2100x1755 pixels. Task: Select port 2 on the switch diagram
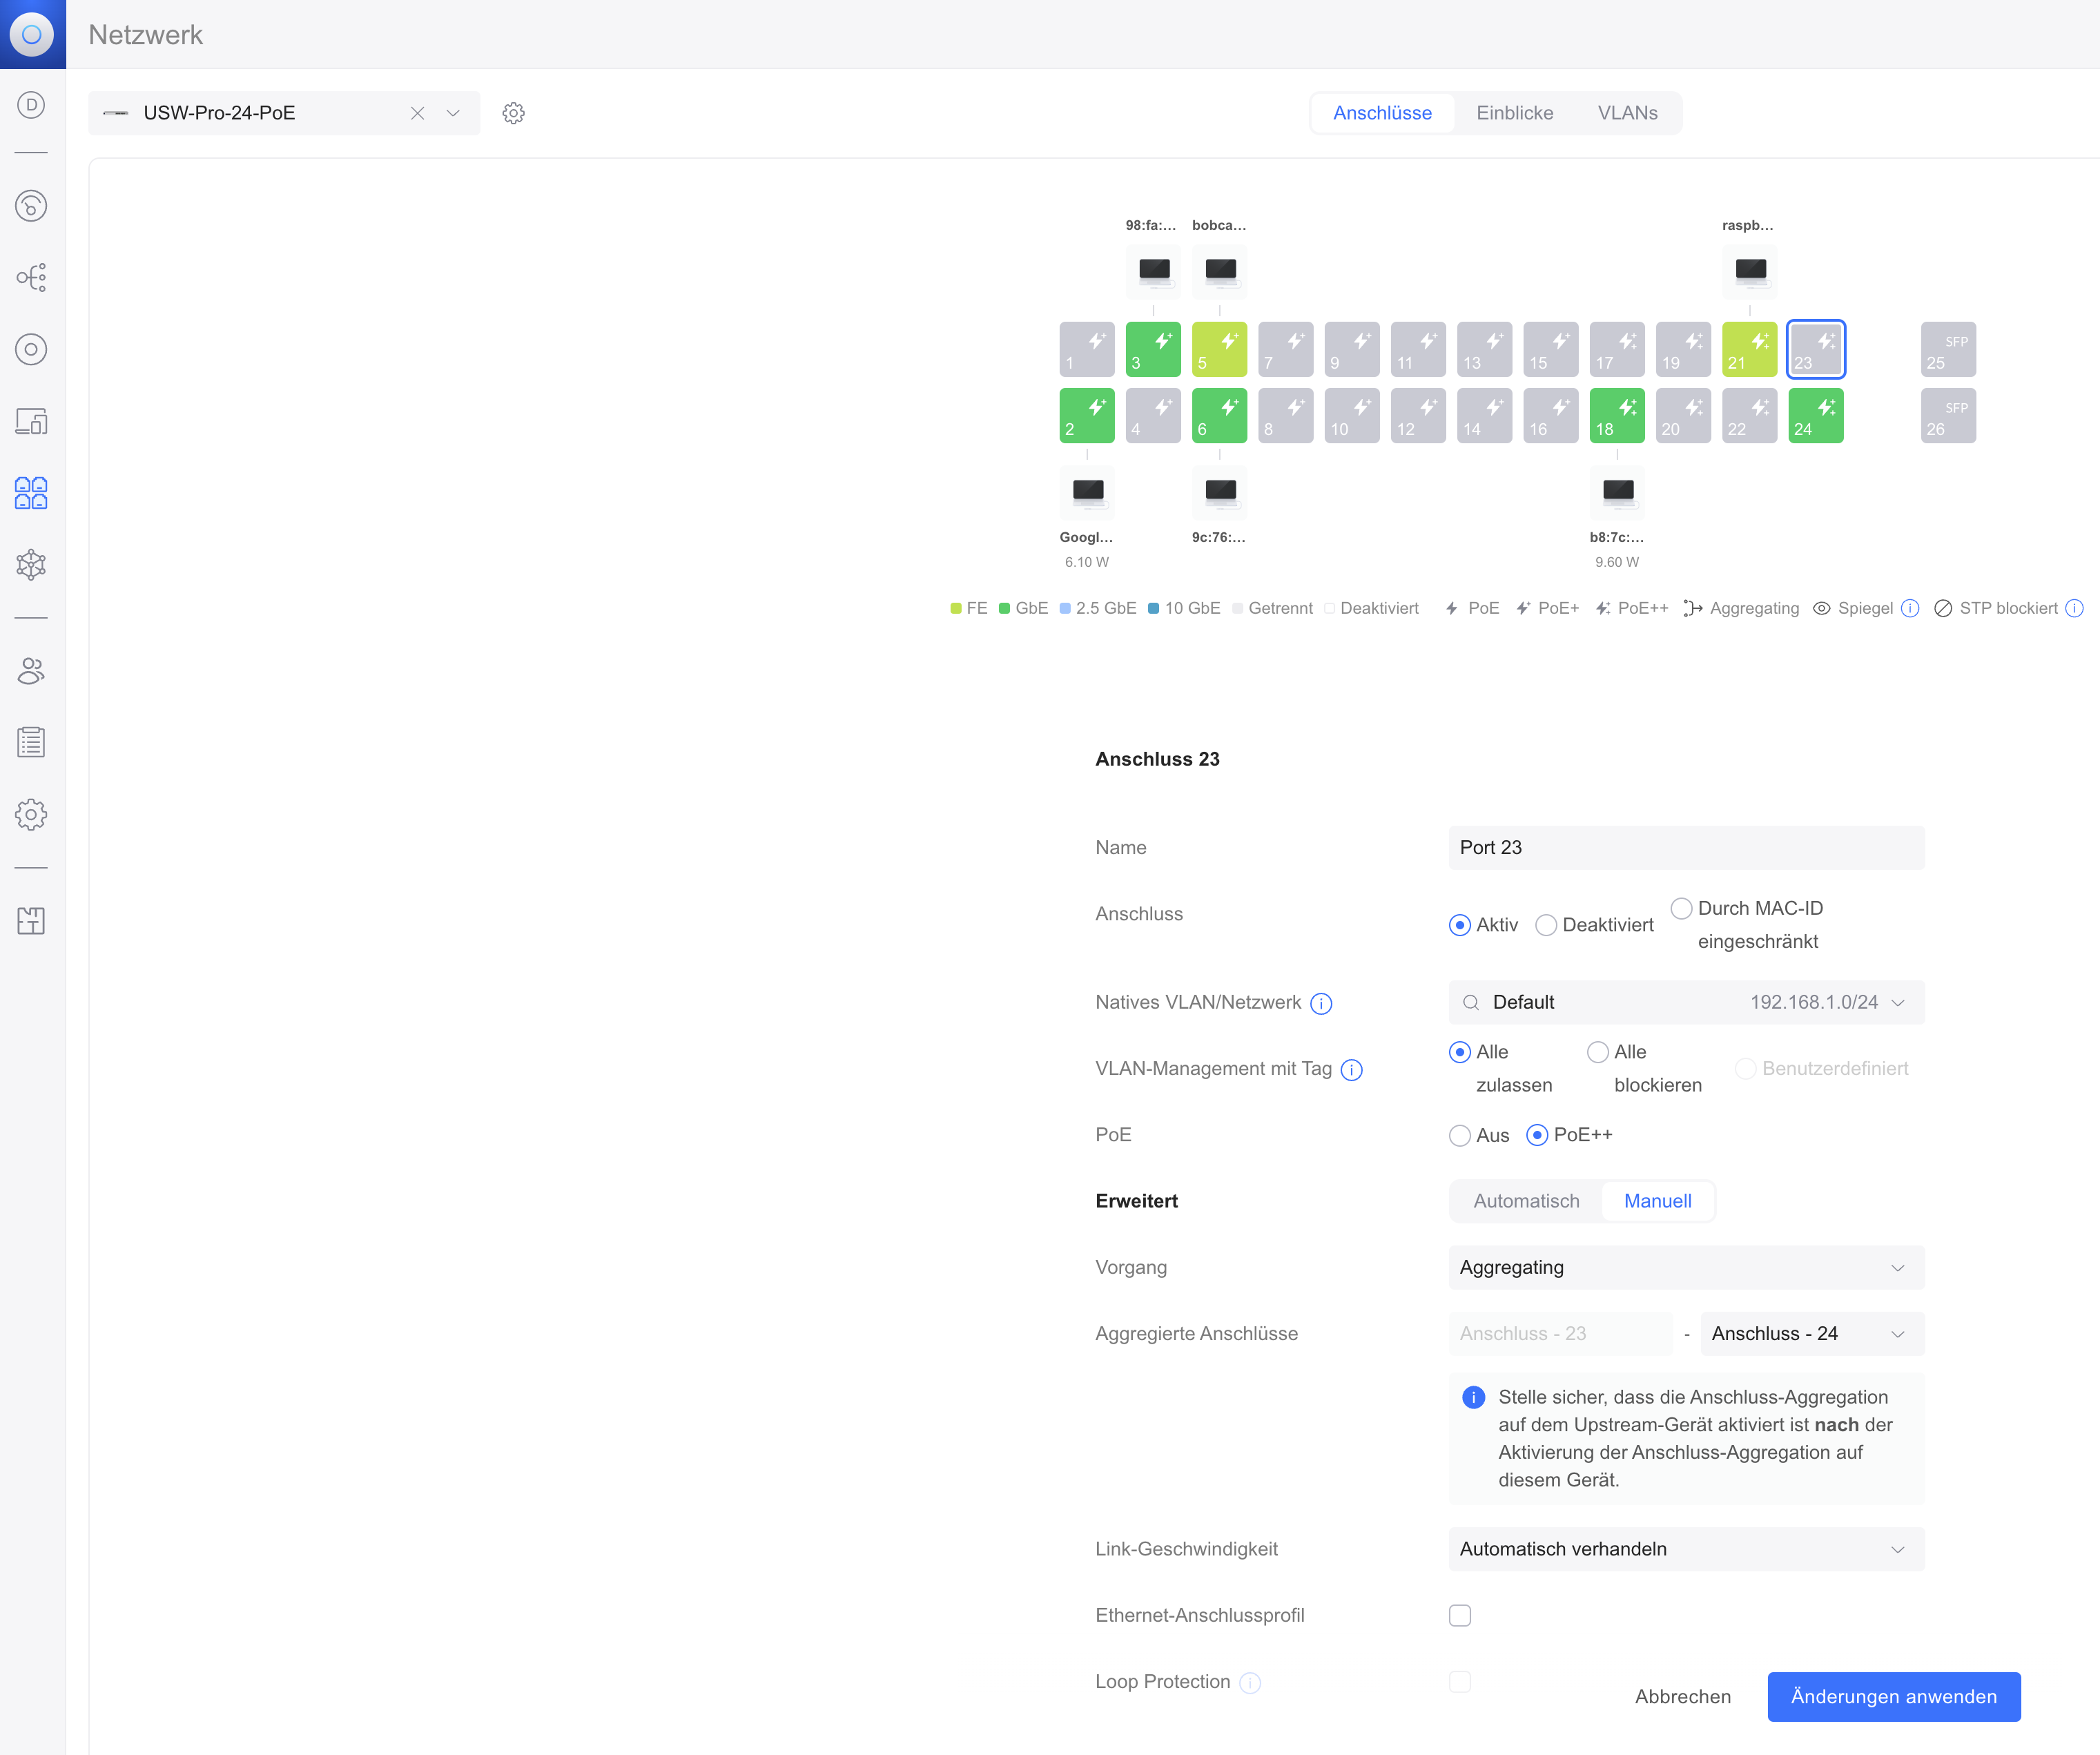1087,415
